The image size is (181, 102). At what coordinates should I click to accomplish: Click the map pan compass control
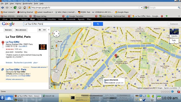pos(56,33)
